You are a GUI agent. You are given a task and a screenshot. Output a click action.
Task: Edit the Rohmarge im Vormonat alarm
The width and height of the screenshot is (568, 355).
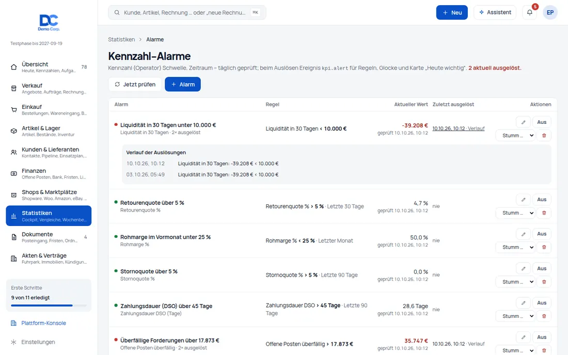[523, 234]
